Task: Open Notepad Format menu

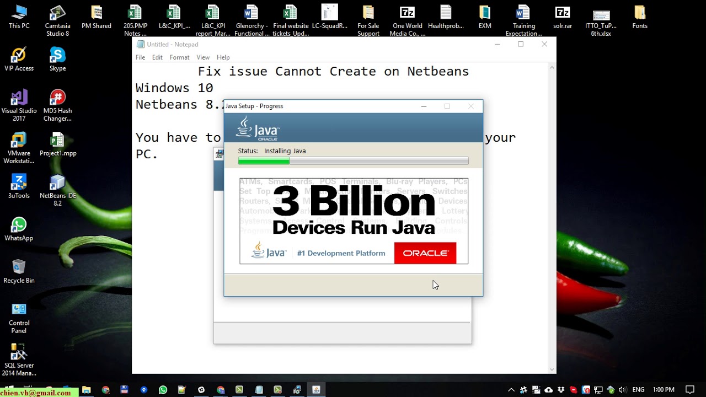Action: [x=179, y=57]
